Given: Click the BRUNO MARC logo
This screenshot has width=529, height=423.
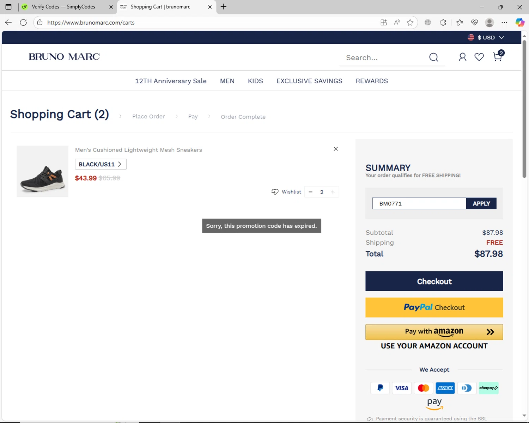Looking at the screenshot, I should coord(64,57).
